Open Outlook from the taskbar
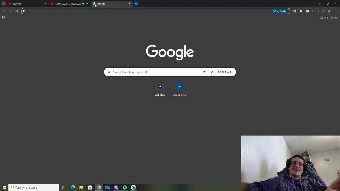The image size is (340, 191). tap(107, 188)
